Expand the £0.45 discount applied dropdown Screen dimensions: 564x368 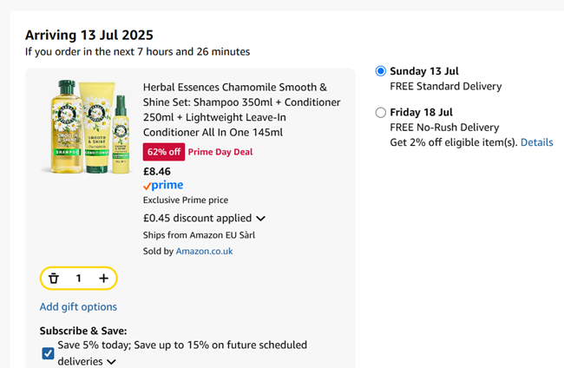(x=260, y=219)
